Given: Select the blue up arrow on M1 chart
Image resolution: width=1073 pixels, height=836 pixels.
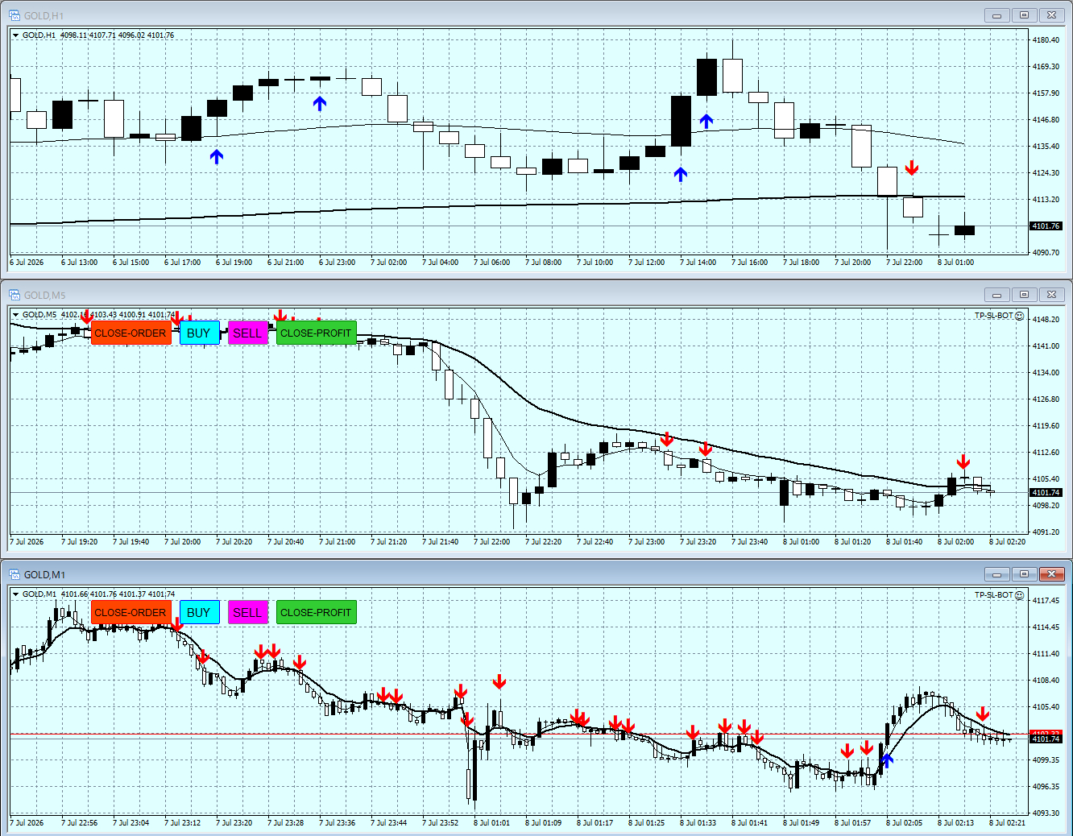Looking at the screenshot, I should pos(887,759).
